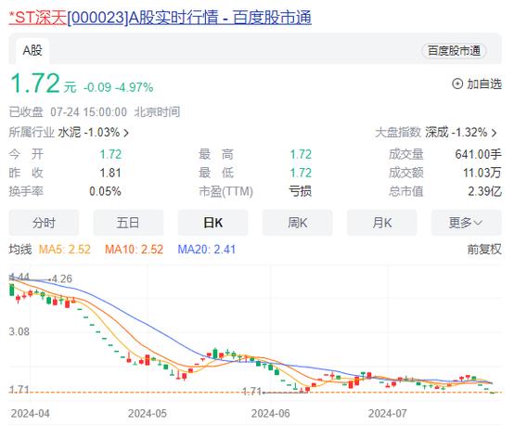
Task: Click the 加自选 plus icon
Action: pos(457,84)
